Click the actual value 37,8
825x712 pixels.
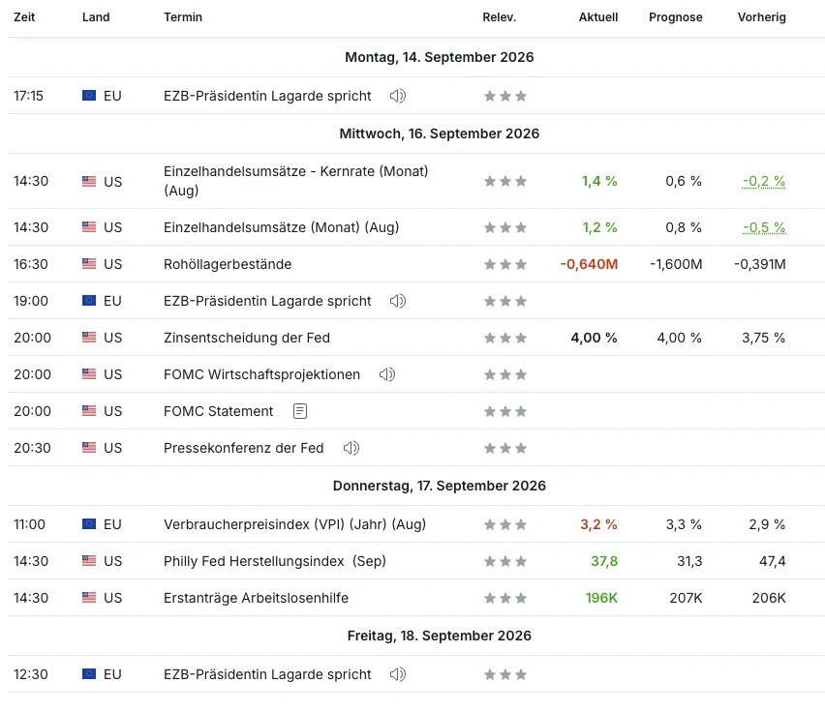pyautogui.click(x=604, y=561)
